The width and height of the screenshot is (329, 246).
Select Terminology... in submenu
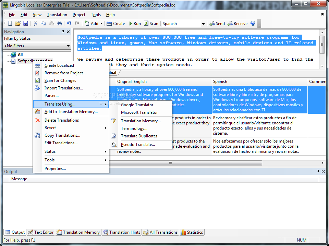141,128
